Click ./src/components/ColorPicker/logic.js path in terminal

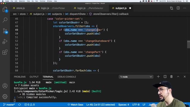[41, 91]
